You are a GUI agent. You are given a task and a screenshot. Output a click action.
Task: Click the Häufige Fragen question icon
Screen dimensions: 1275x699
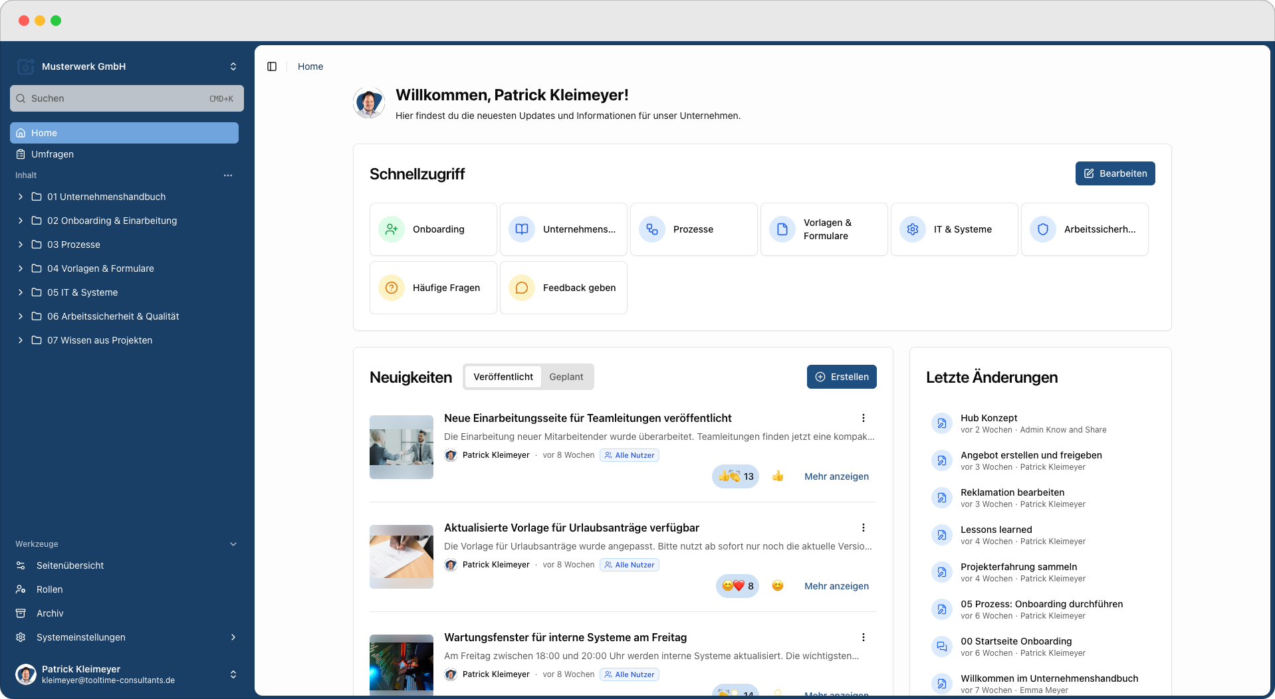click(392, 288)
